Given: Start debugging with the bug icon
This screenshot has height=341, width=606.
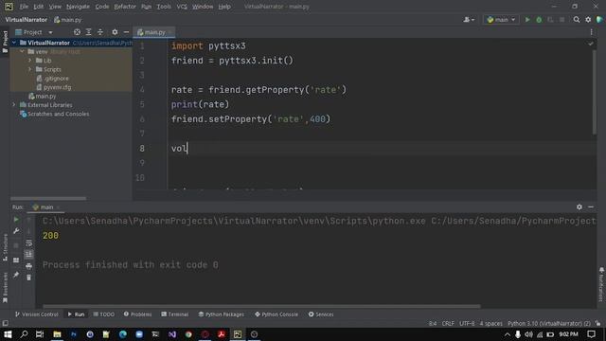Looking at the screenshot, I should (x=539, y=19).
